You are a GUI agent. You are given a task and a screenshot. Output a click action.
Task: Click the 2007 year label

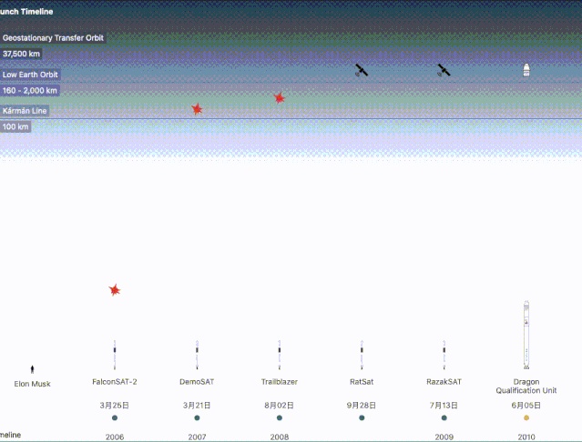[x=197, y=437]
